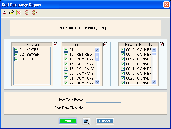Uncheck the 02 : SEWER service
Screen dimensions: 171x129
tap(16, 54)
